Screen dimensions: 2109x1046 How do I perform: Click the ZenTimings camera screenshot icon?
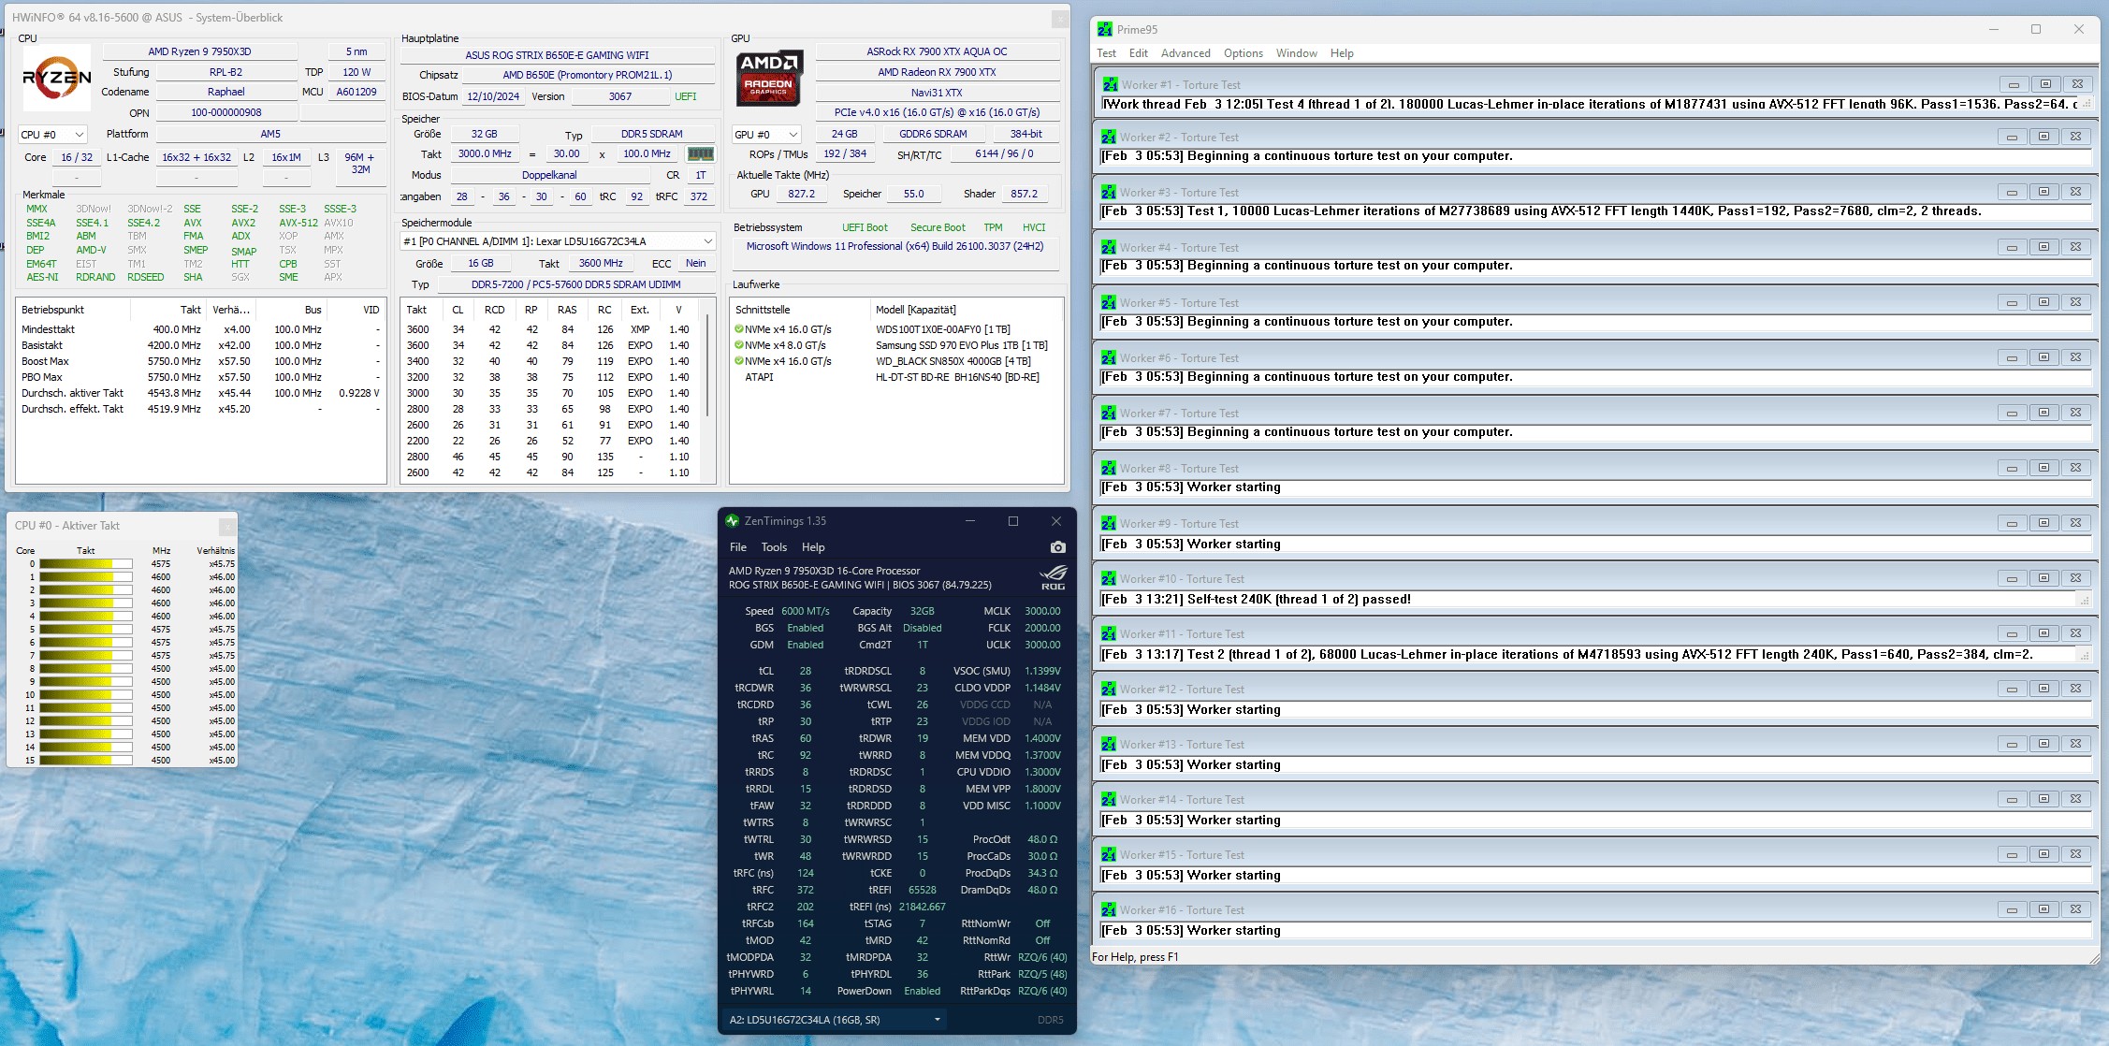1057,547
